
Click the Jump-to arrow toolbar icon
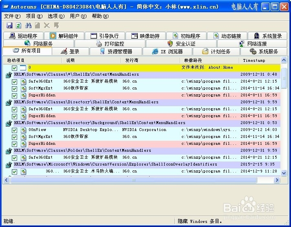pos(56,25)
